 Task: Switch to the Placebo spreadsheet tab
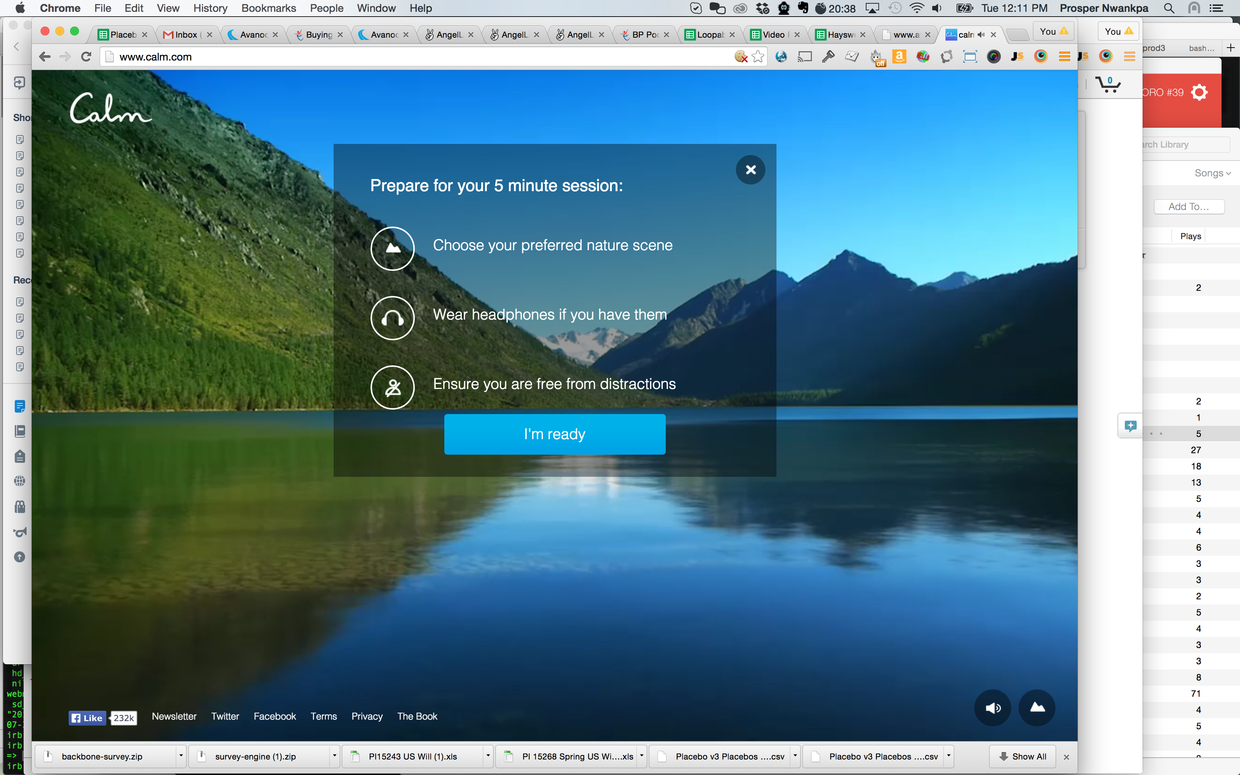(121, 34)
